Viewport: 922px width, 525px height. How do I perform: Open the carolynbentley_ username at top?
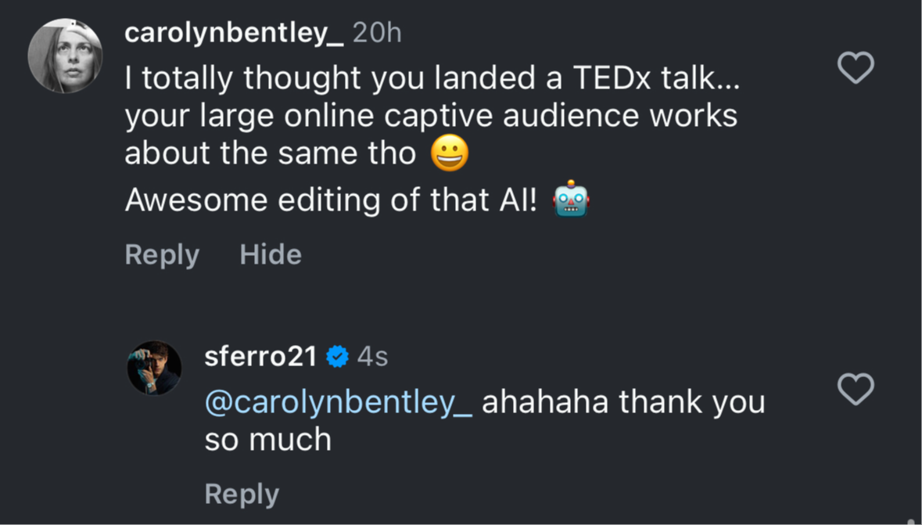click(x=234, y=33)
